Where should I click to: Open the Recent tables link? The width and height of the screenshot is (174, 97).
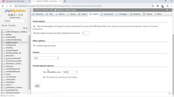pyautogui.click(x=4, y=25)
